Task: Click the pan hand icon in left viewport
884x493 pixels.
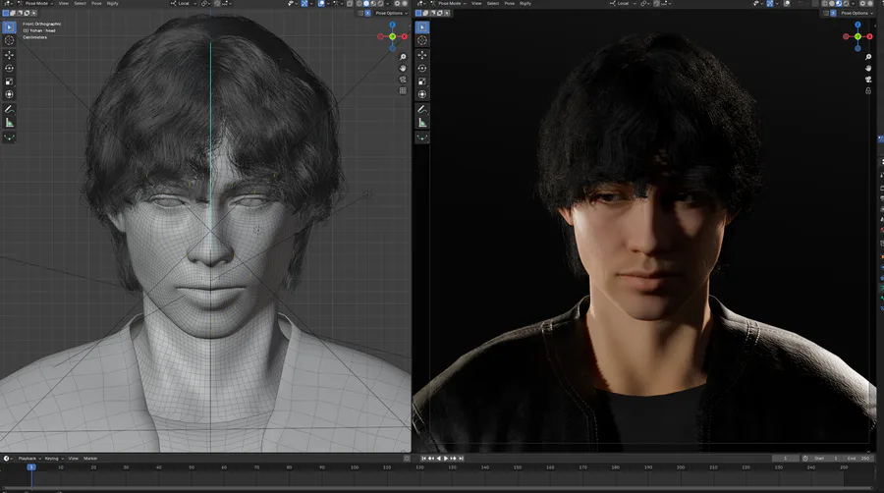Action: 403,69
